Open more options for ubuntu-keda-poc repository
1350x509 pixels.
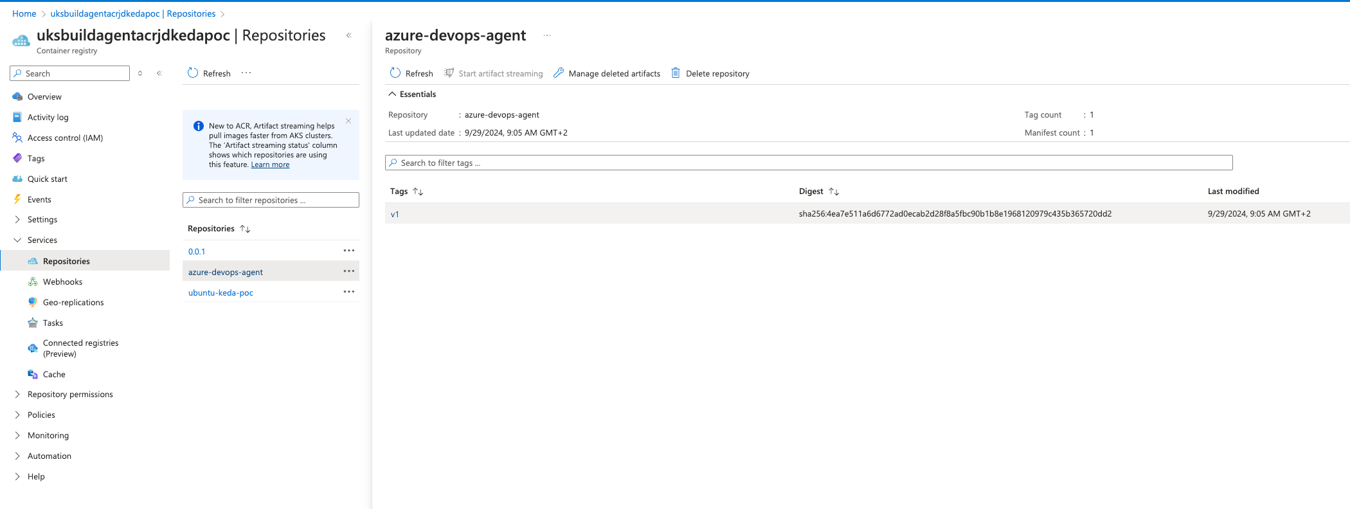tap(349, 292)
